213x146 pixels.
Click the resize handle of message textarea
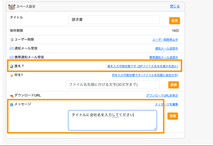click(155, 129)
